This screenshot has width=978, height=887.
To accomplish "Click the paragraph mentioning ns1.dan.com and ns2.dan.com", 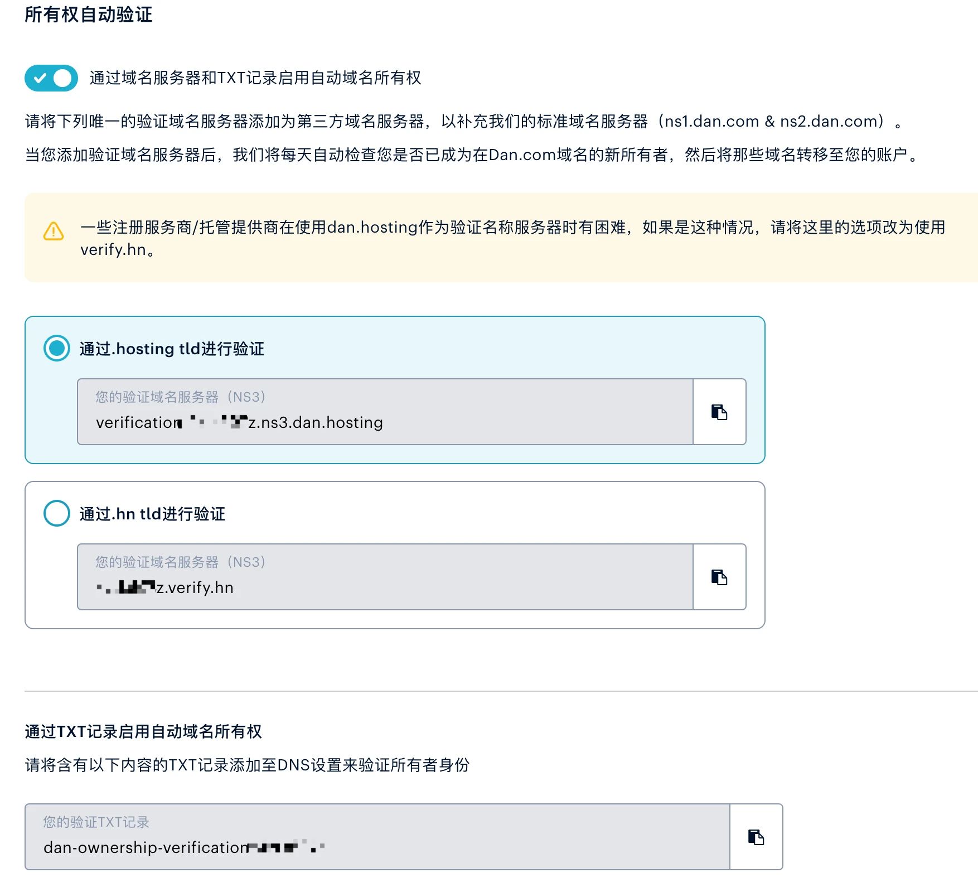I will click(463, 122).
